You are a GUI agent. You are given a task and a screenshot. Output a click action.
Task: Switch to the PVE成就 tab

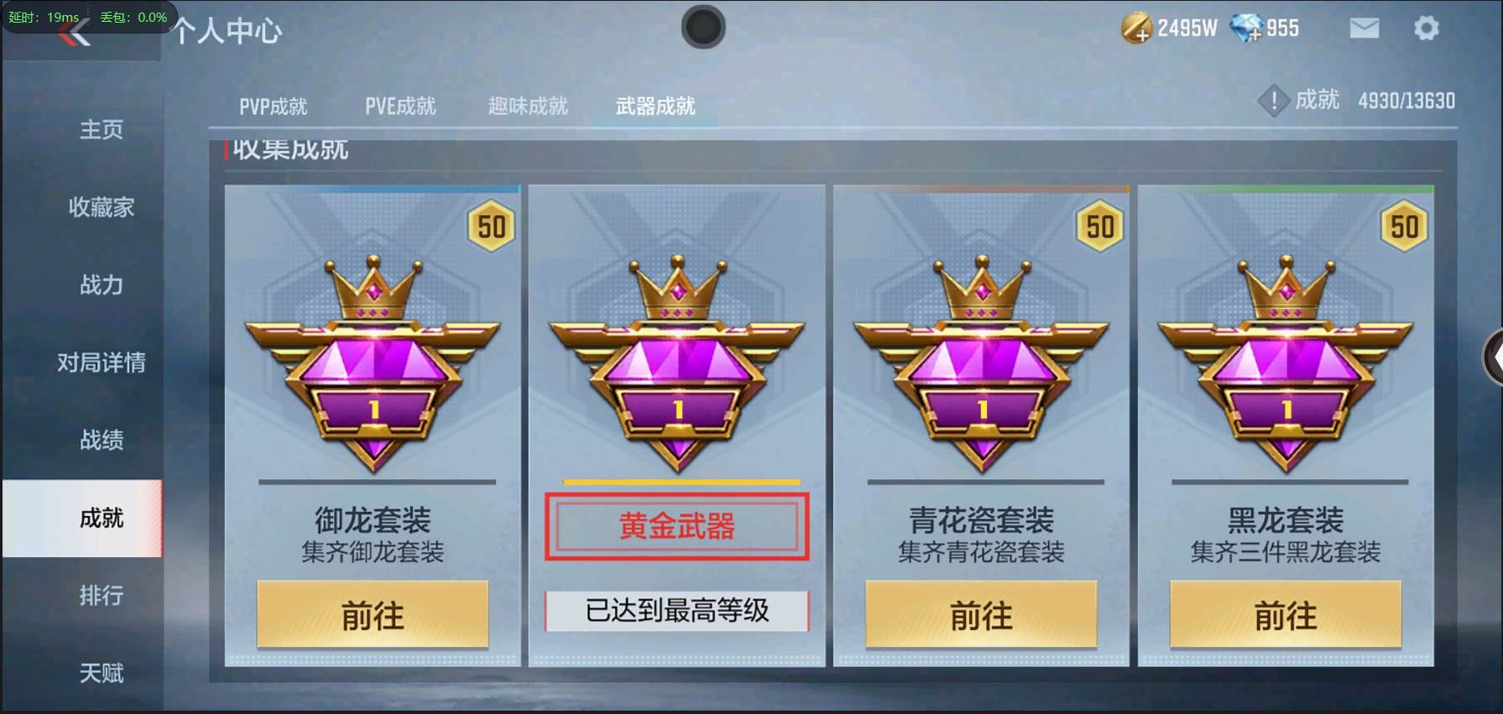pos(400,107)
